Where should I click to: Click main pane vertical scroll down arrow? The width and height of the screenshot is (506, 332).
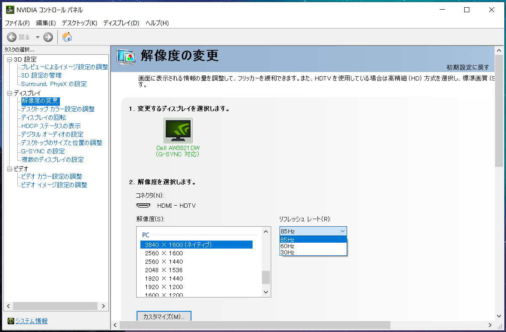point(498,316)
